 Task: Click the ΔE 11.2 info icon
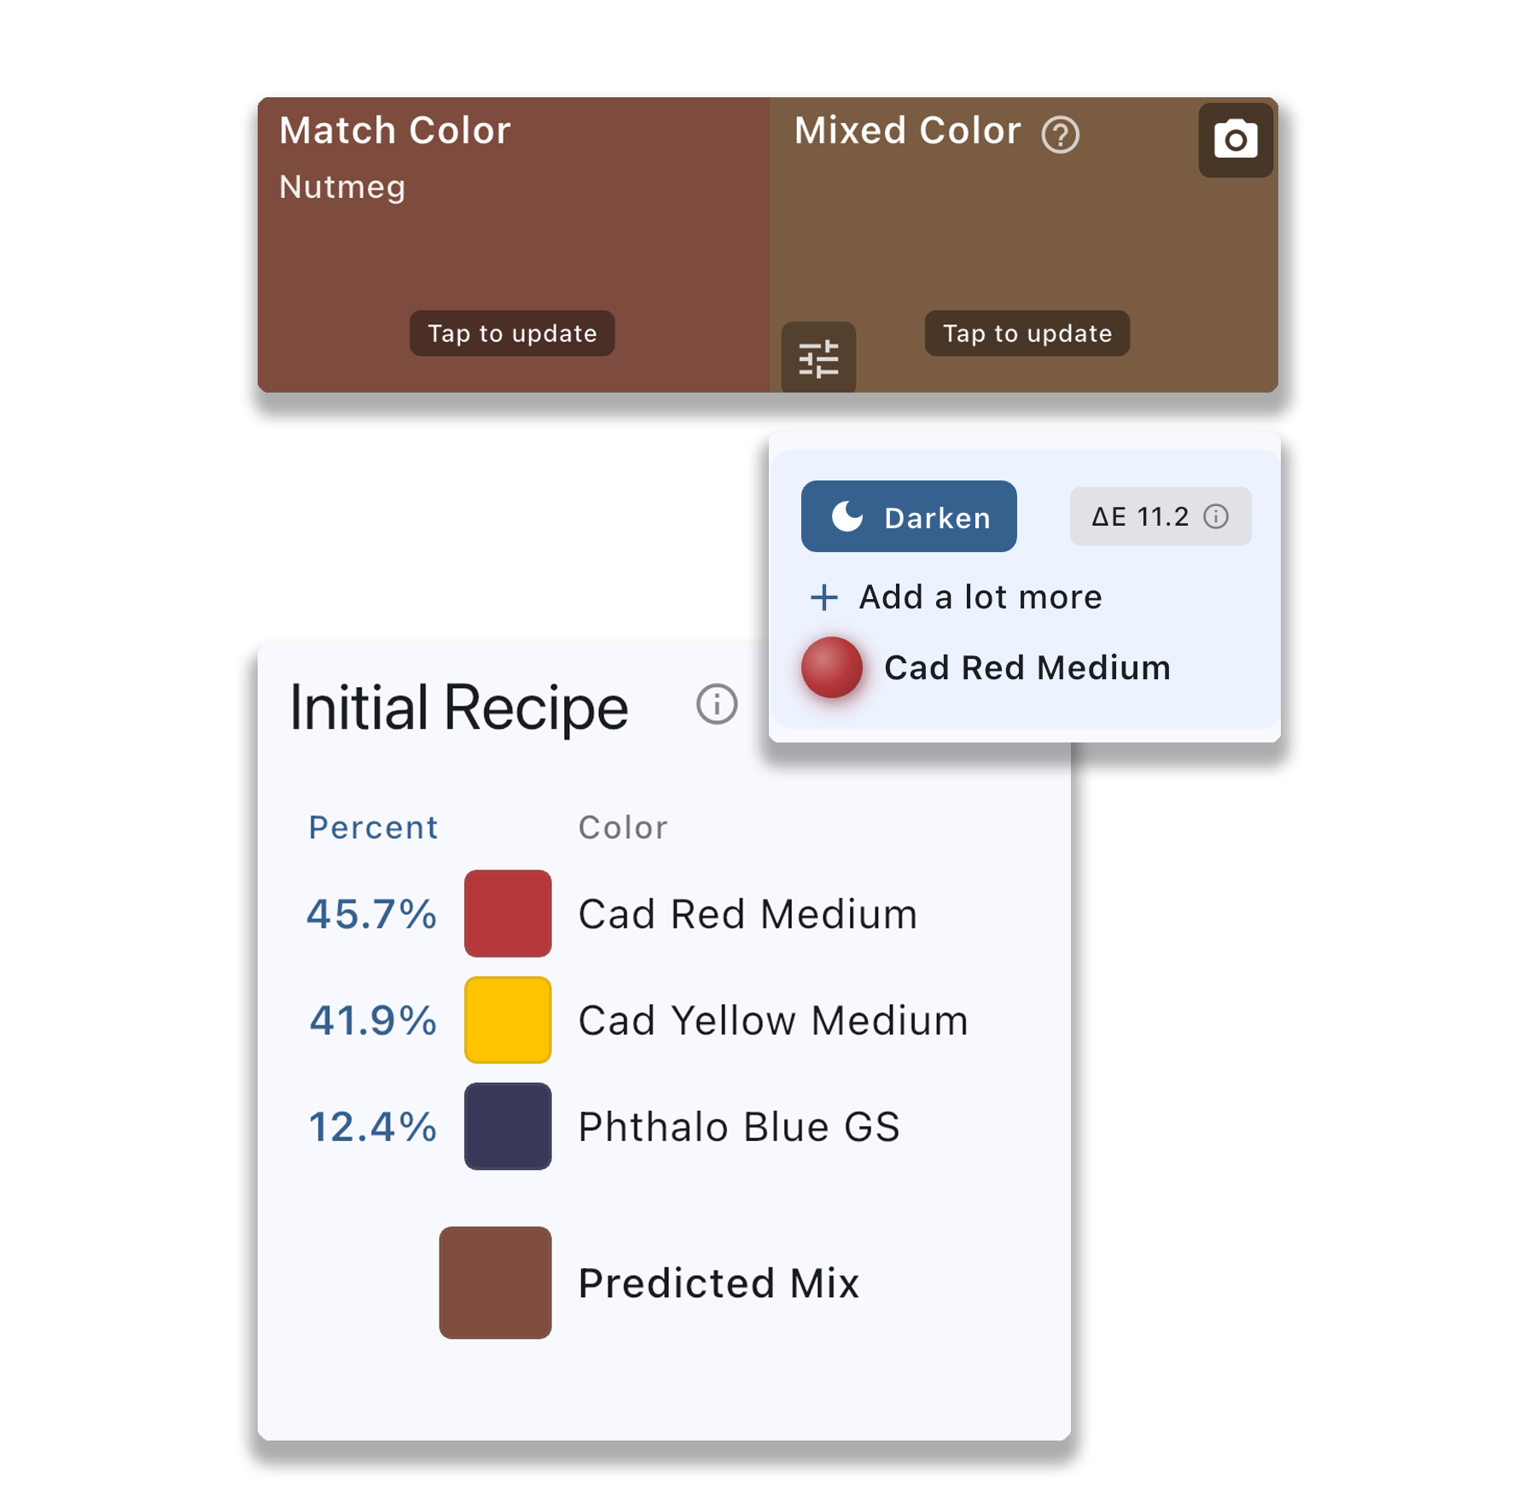pos(1216,516)
